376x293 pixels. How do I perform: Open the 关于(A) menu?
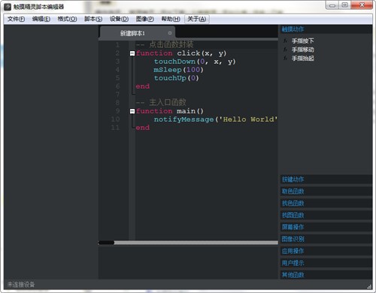197,19
